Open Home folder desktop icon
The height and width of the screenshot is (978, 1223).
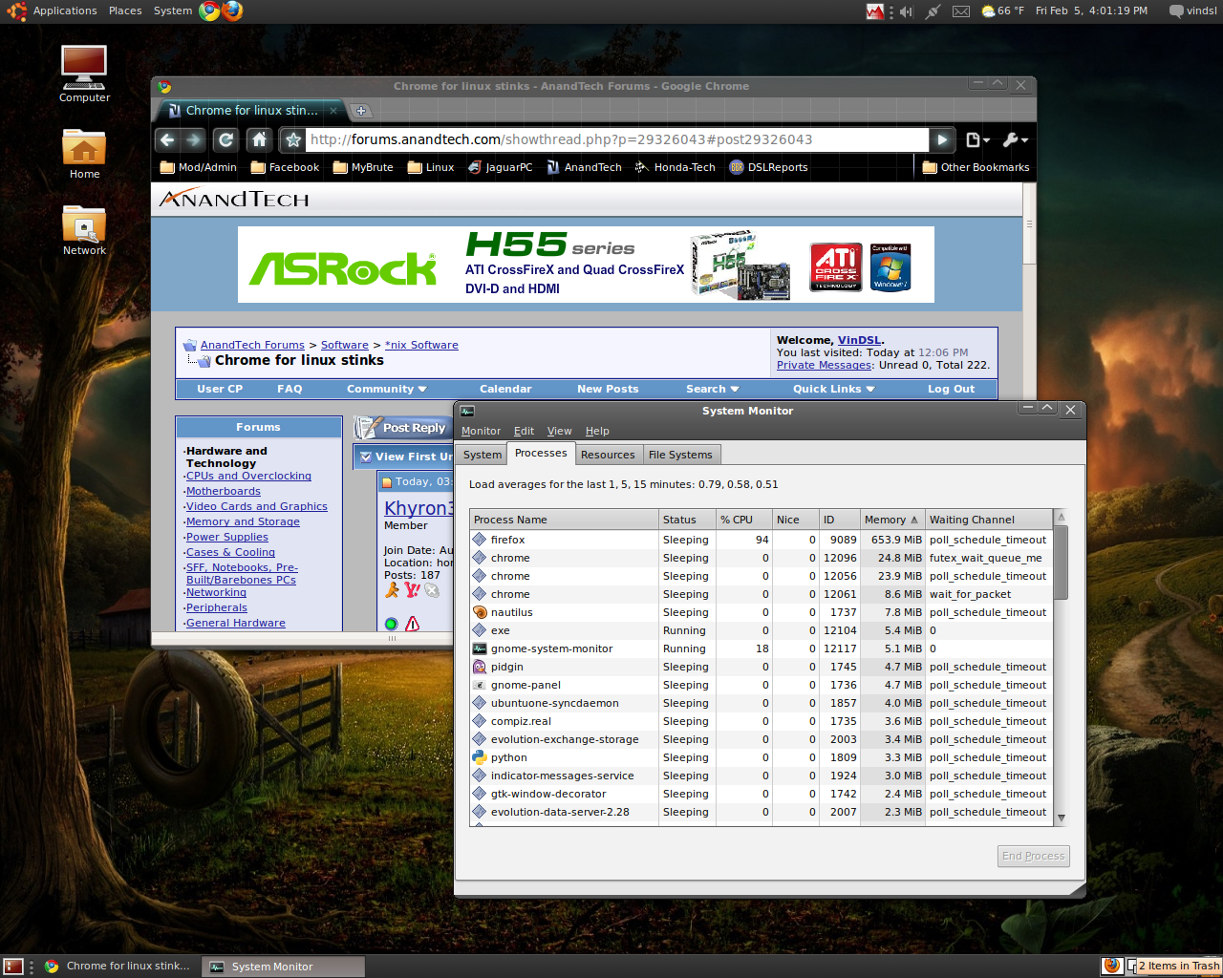(x=84, y=153)
